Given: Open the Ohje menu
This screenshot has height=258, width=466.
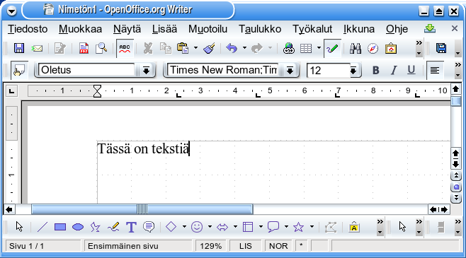Looking at the screenshot, I should pyautogui.click(x=397, y=29).
